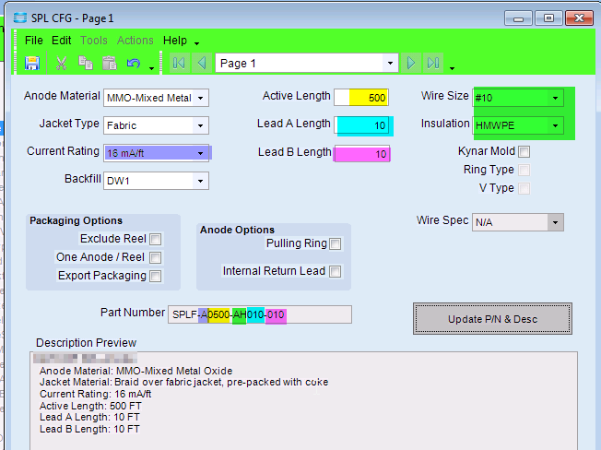Click the Undo arrow icon
This screenshot has height=450, width=601.
point(134,64)
